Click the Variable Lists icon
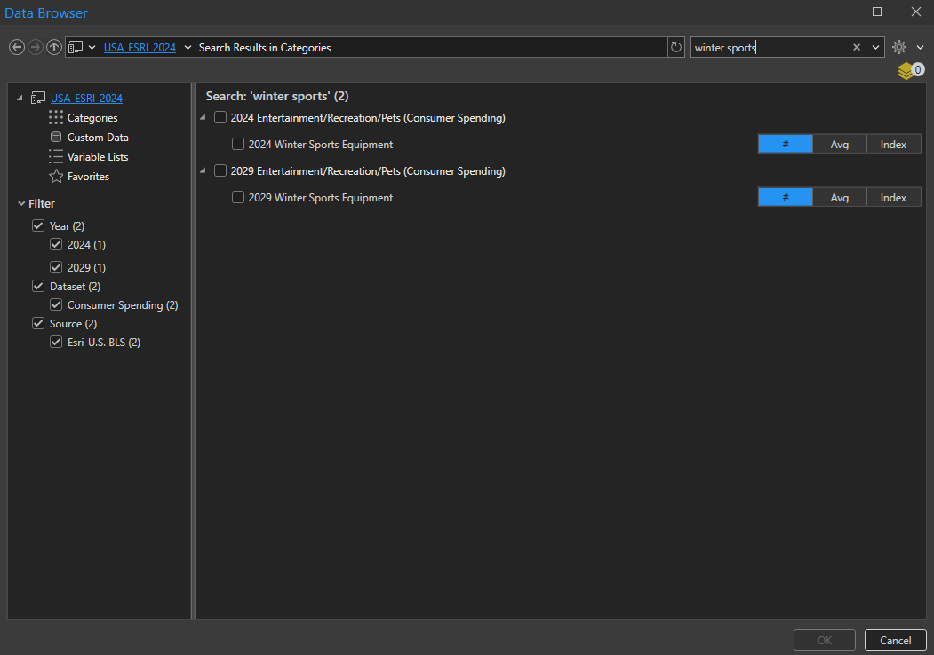 click(55, 156)
